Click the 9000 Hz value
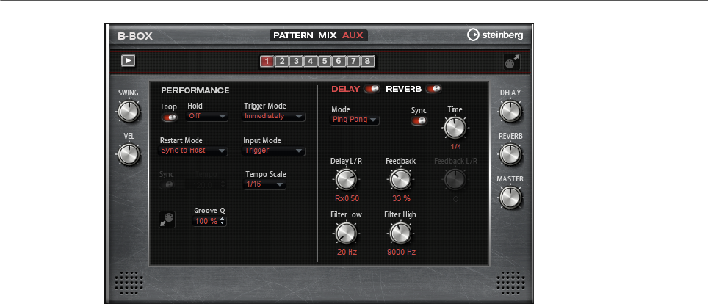This screenshot has height=304, width=708. point(402,252)
